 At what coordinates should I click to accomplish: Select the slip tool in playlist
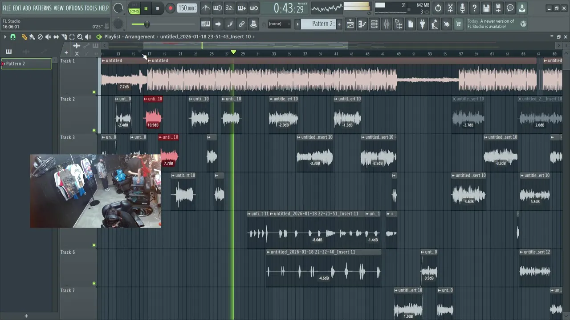coord(56,37)
